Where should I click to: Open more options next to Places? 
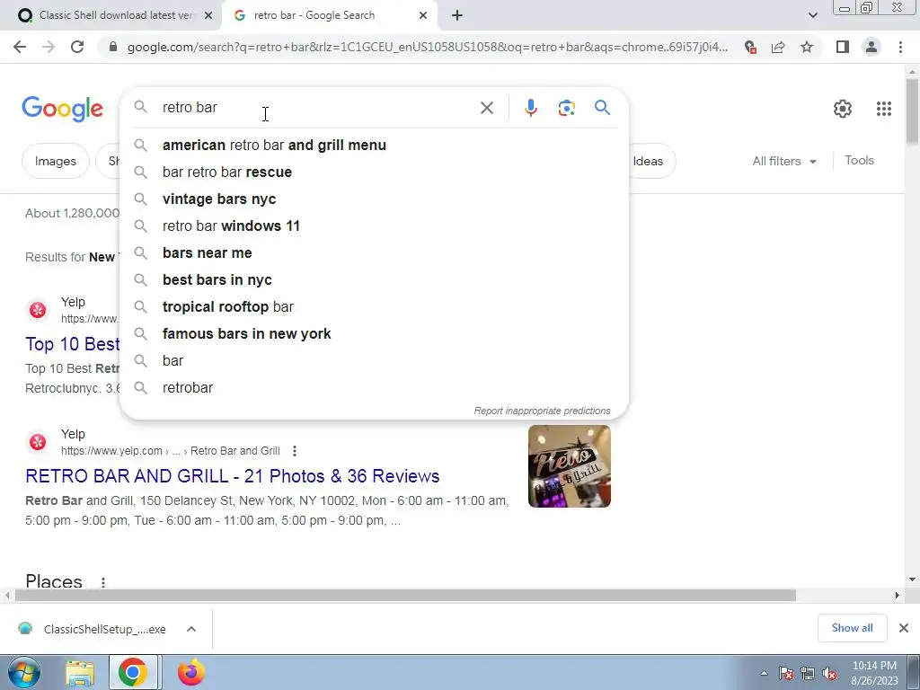103,582
